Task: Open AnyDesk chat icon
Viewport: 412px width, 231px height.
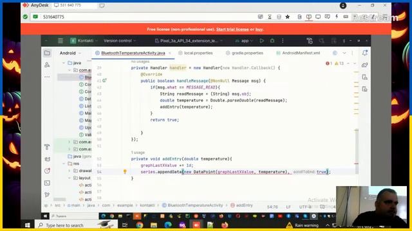Action: coord(327,17)
